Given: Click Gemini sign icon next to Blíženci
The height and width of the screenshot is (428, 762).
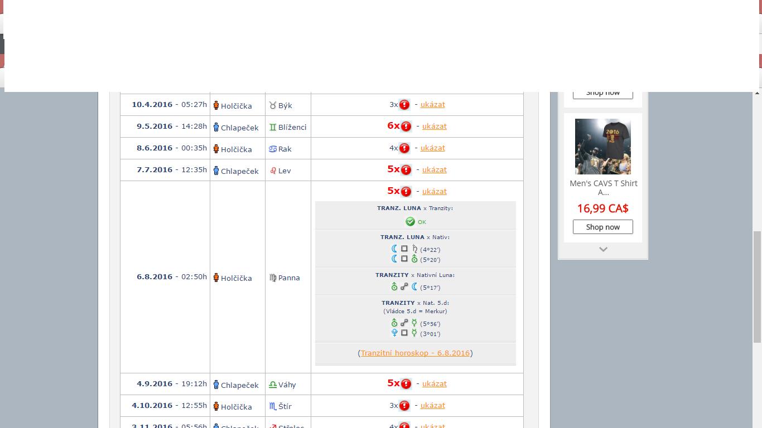Looking at the screenshot, I should [x=273, y=127].
